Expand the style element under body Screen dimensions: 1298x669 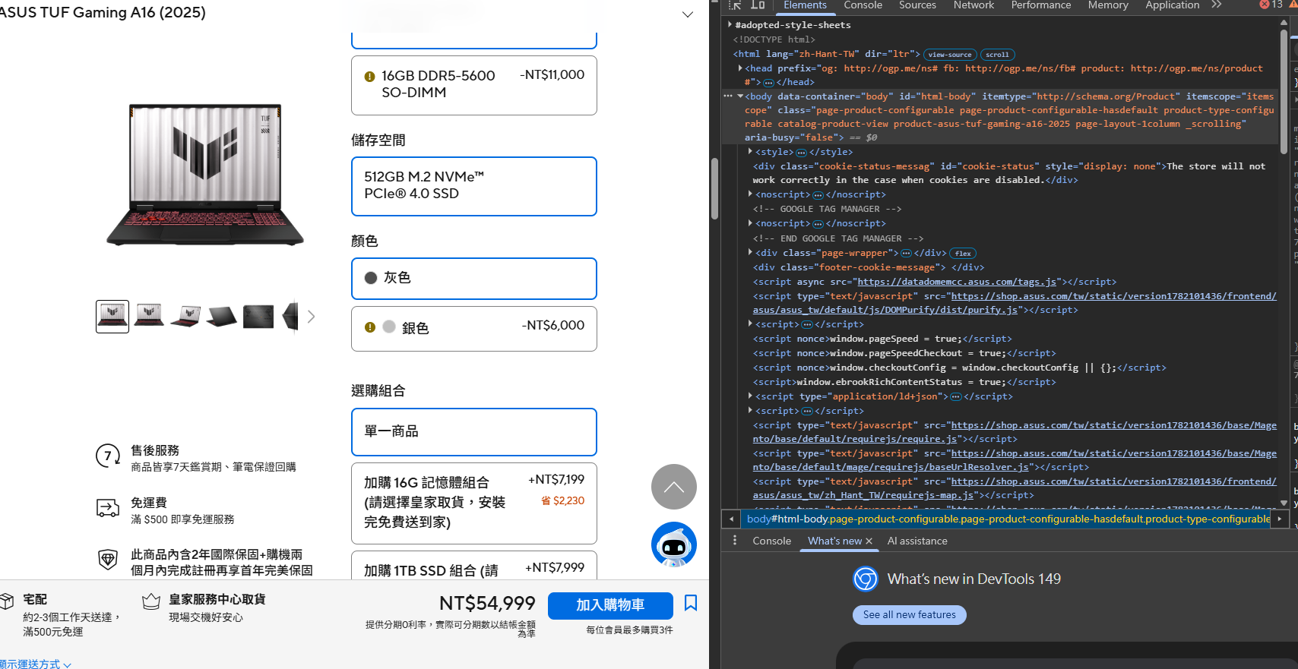tap(750, 152)
